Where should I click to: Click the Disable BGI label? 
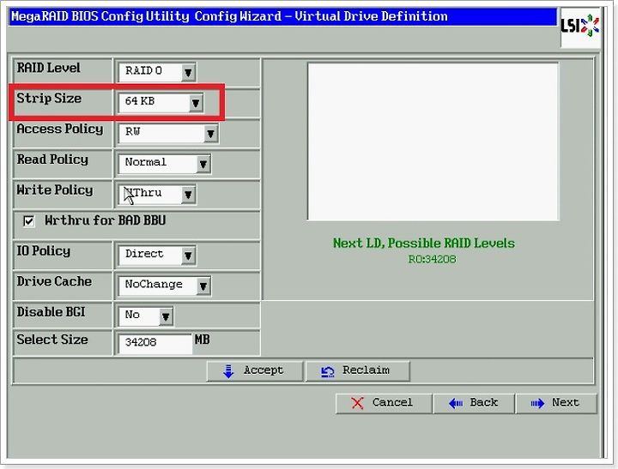(51, 312)
